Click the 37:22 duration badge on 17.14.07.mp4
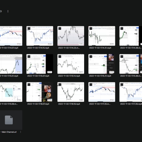Image resolution: width=142 pixels, height=142 pixels. tap(19, 44)
